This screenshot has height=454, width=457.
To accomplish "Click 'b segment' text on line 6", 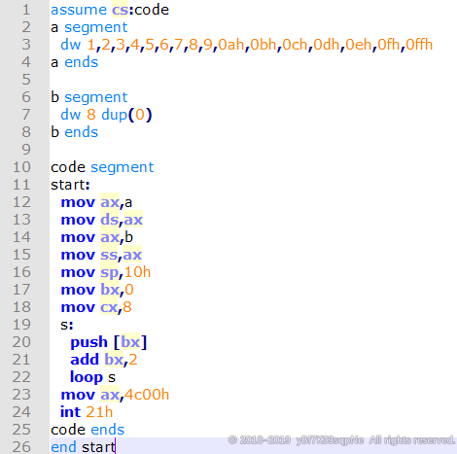I will (89, 97).
